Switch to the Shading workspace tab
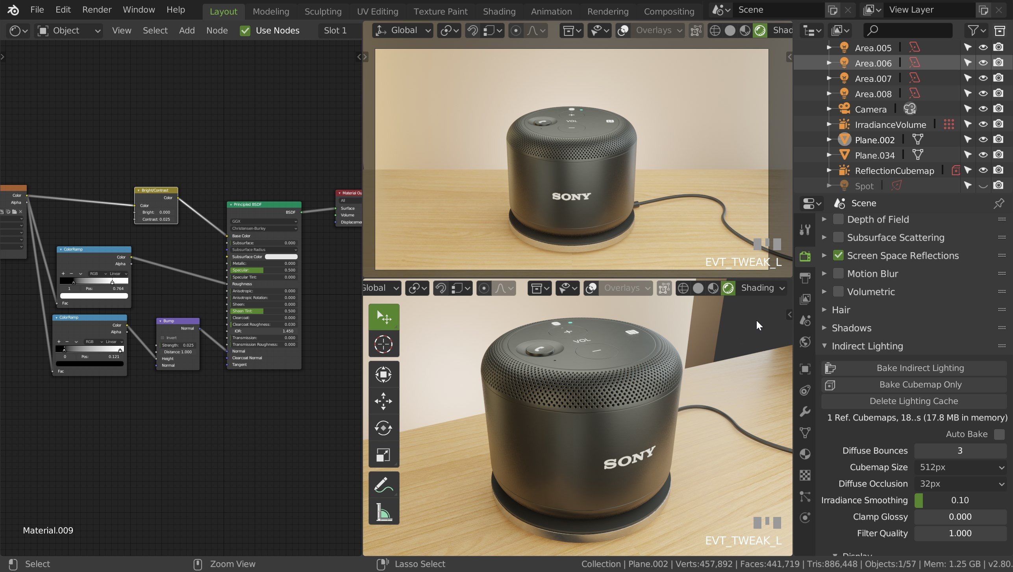Image resolution: width=1013 pixels, height=572 pixels. click(499, 11)
